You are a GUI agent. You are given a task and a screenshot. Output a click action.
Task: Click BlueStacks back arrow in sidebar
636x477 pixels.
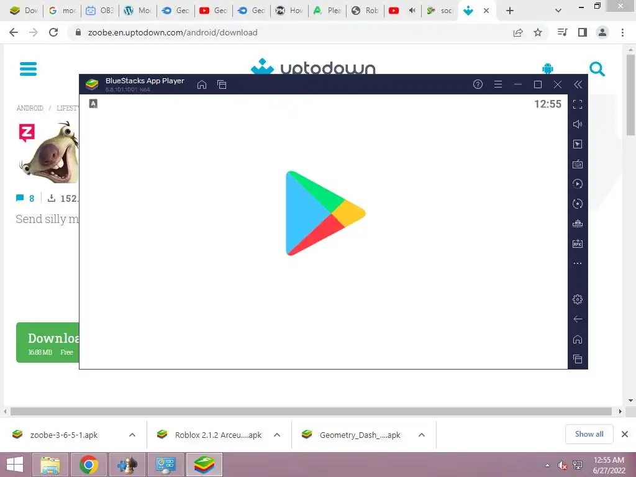[578, 319]
